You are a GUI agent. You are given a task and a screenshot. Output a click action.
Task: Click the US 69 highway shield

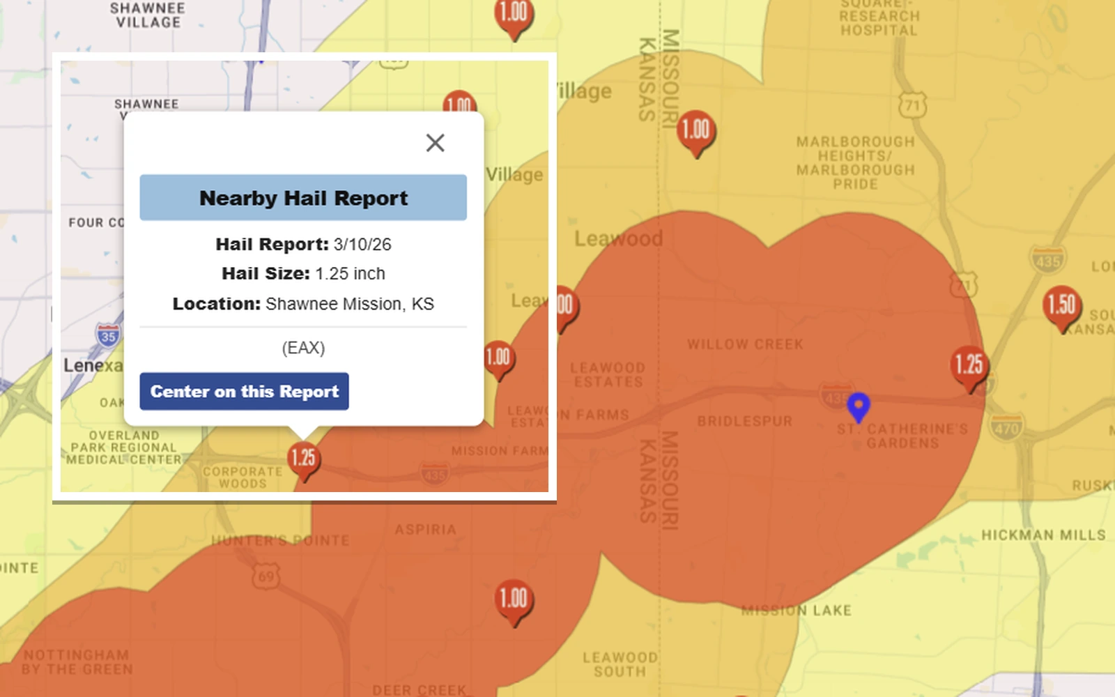(266, 576)
